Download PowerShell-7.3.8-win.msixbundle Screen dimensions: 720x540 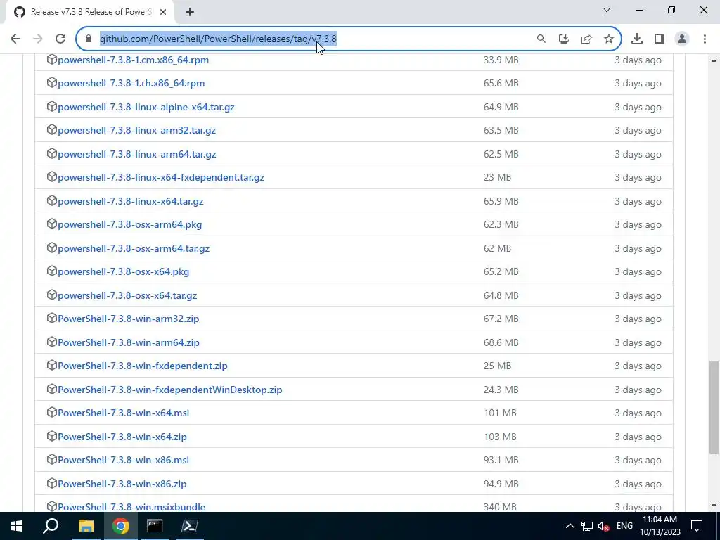pyautogui.click(x=131, y=507)
